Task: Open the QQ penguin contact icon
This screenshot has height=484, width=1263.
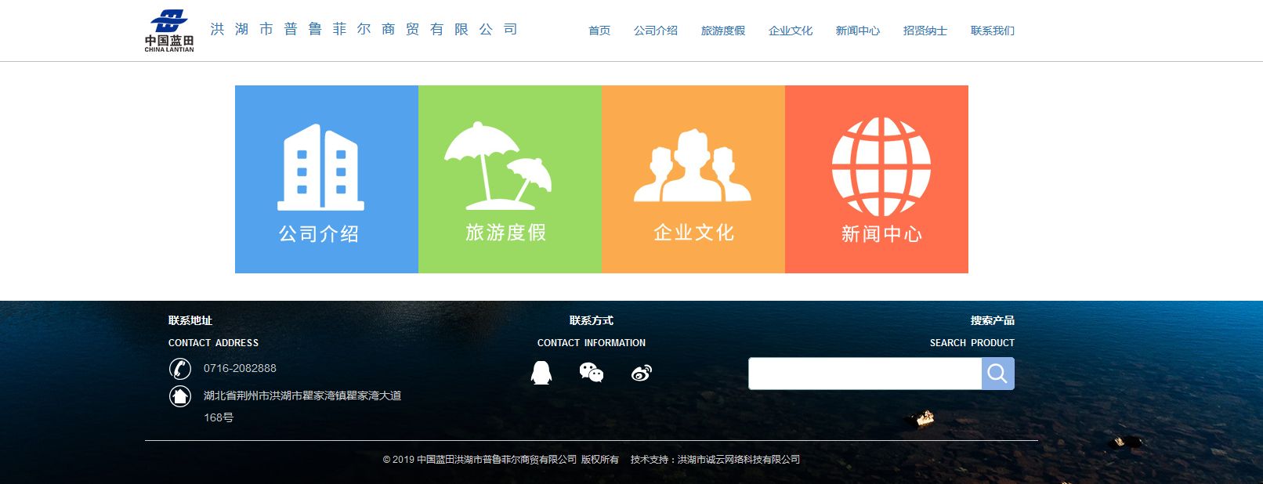Action: [x=541, y=373]
